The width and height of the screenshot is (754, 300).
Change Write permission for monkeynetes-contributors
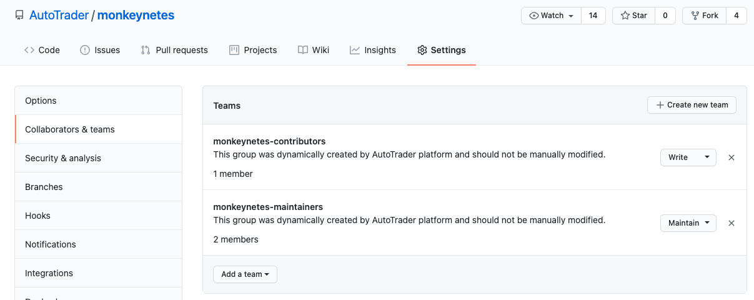click(688, 157)
